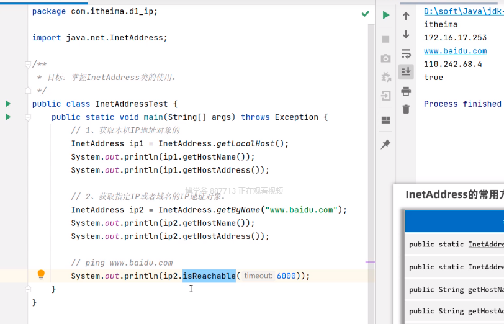Click the yellow lightbulb intention icon

[x=41, y=274]
